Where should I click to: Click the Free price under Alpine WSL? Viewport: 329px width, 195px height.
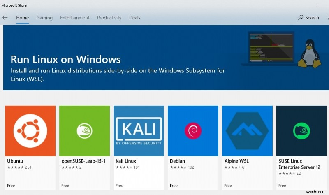(228, 186)
